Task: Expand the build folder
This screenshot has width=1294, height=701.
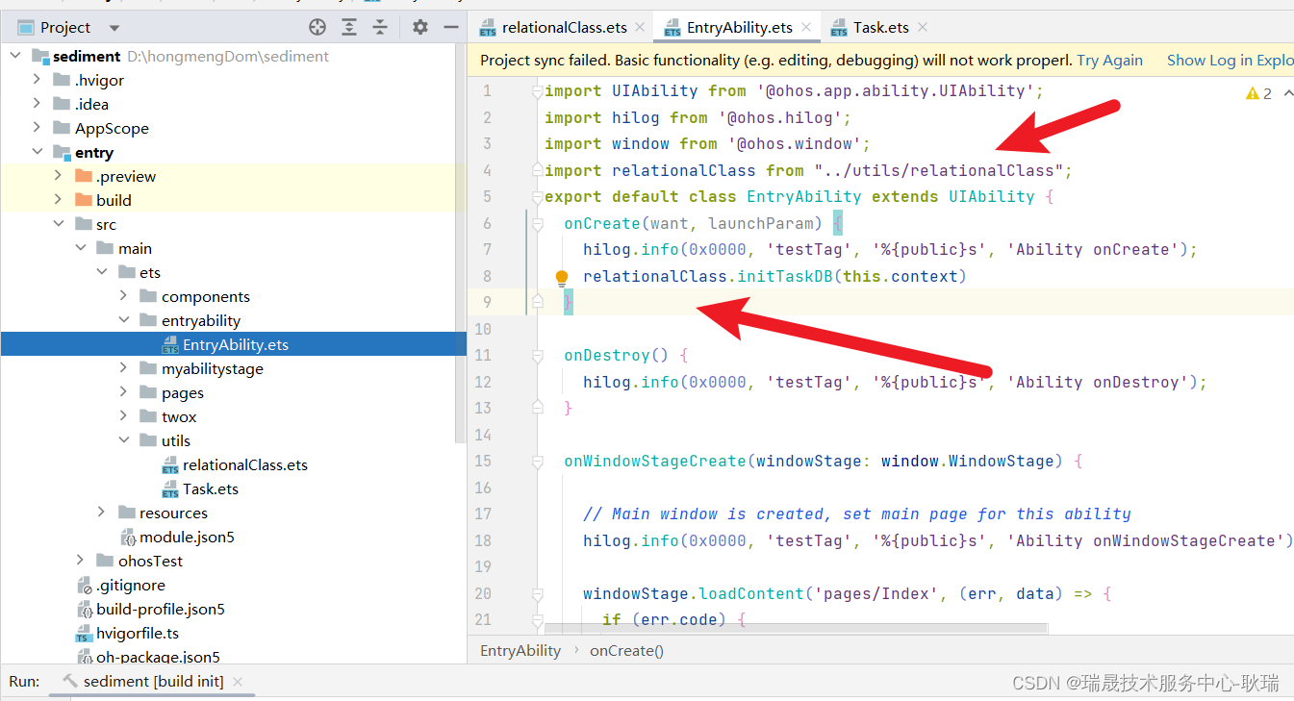Action: [x=59, y=200]
